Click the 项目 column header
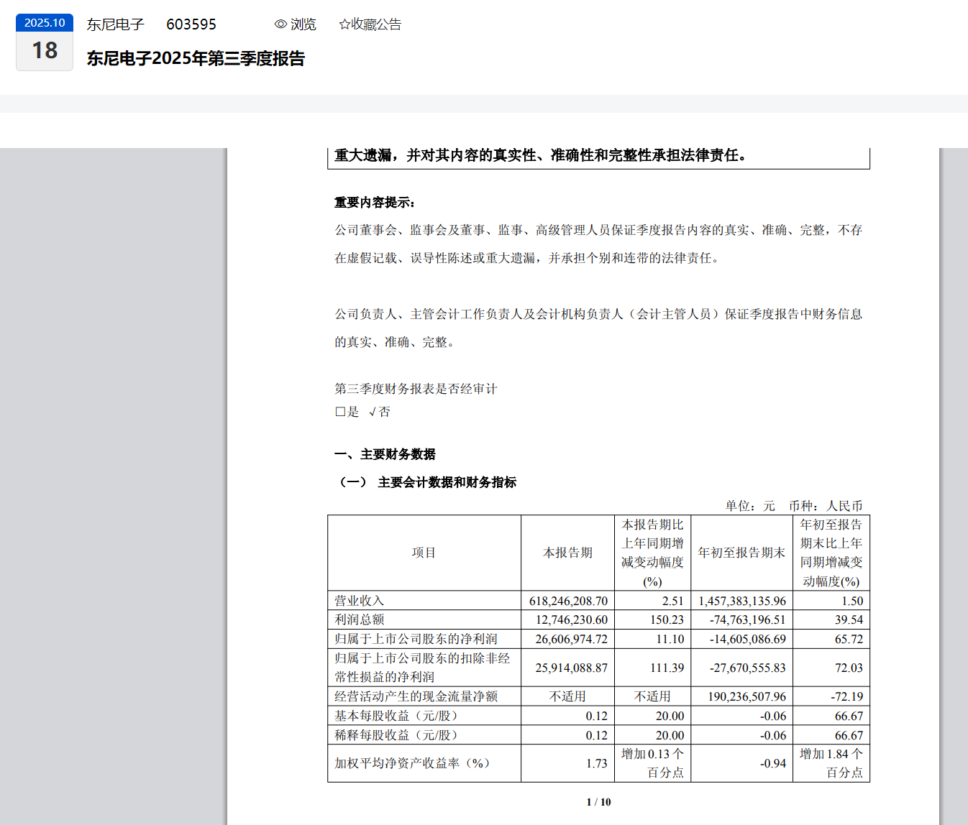The width and height of the screenshot is (968, 825). pyautogui.click(x=424, y=553)
